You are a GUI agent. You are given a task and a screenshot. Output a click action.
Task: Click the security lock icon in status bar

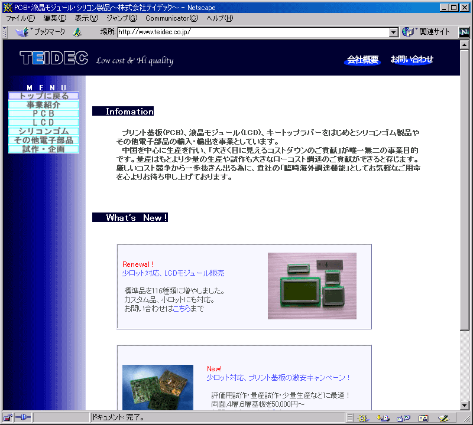click(x=8, y=417)
